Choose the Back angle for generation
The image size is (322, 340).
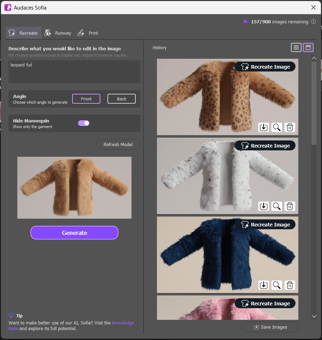click(x=121, y=99)
